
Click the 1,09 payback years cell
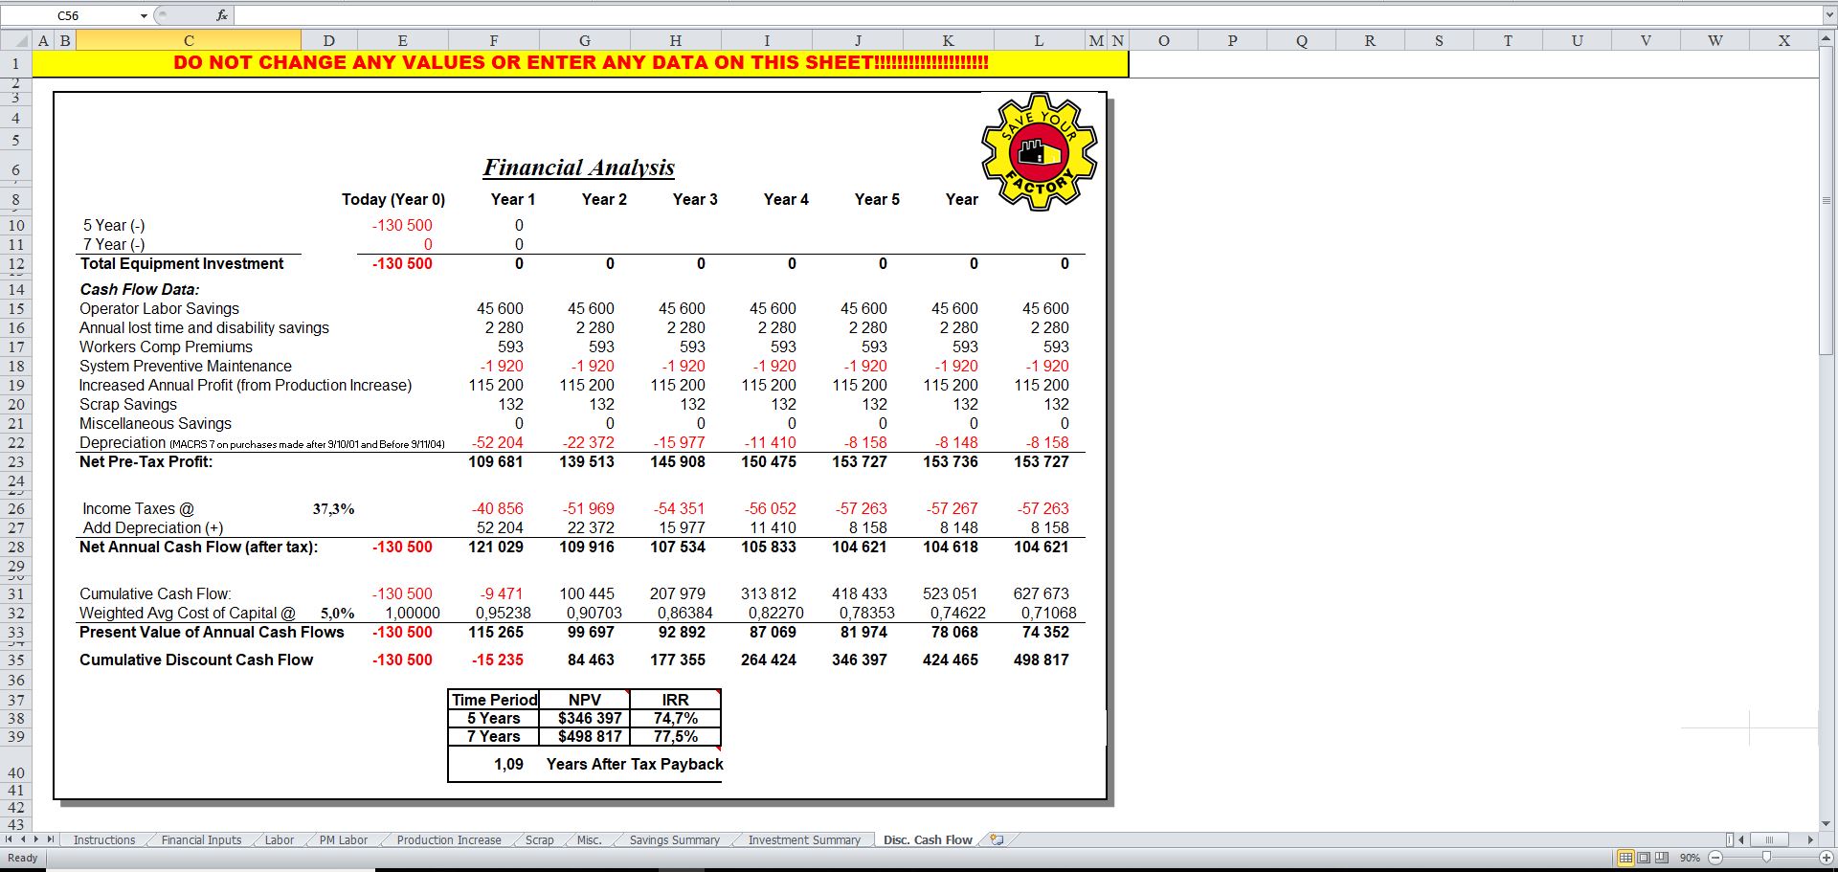508,764
